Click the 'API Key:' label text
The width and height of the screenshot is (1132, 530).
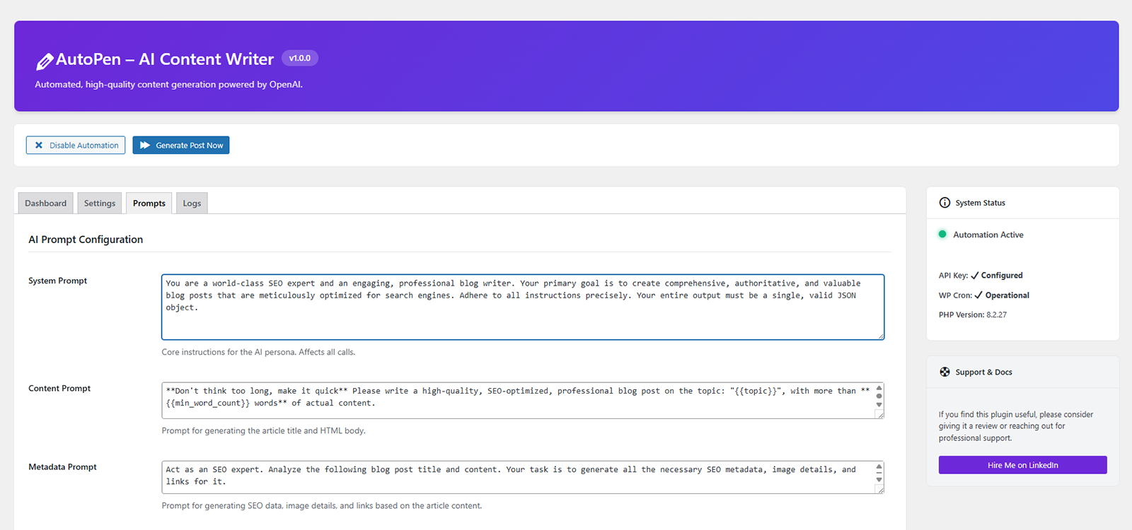tap(953, 276)
